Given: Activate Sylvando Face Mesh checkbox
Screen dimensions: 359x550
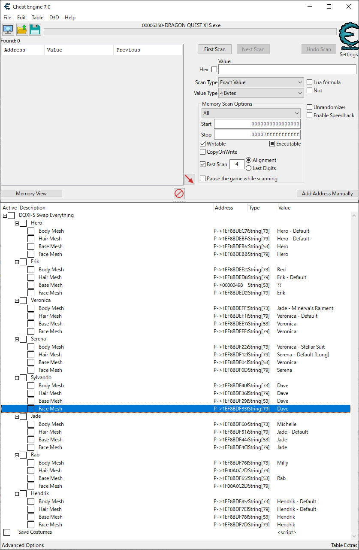Looking at the screenshot, I should tap(31, 409).
